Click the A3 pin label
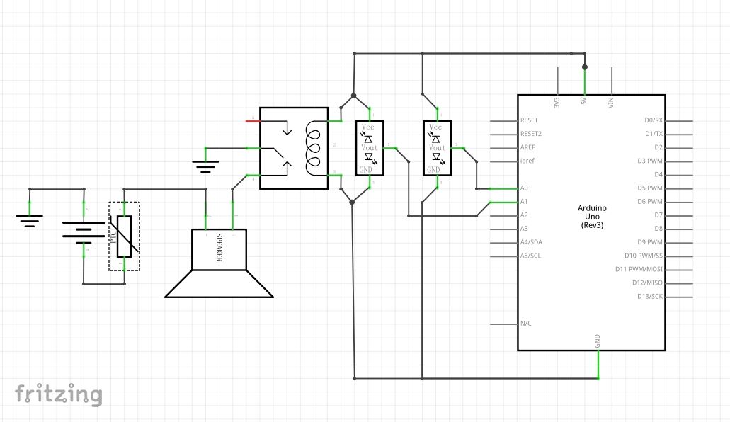The image size is (730, 422). point(524,228)
